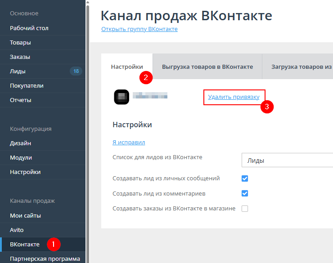Open 'Дизайн' configuration item

[x=20, y=143]
